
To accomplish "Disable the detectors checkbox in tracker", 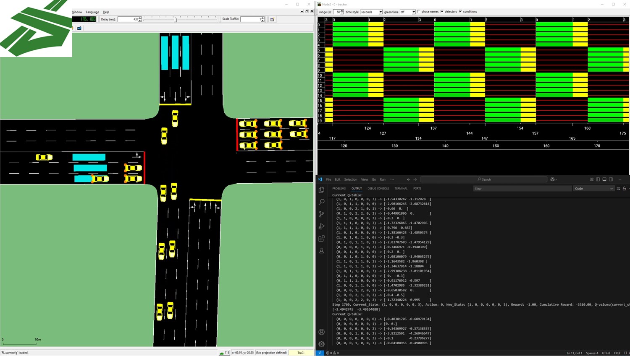I will (442, 11).
